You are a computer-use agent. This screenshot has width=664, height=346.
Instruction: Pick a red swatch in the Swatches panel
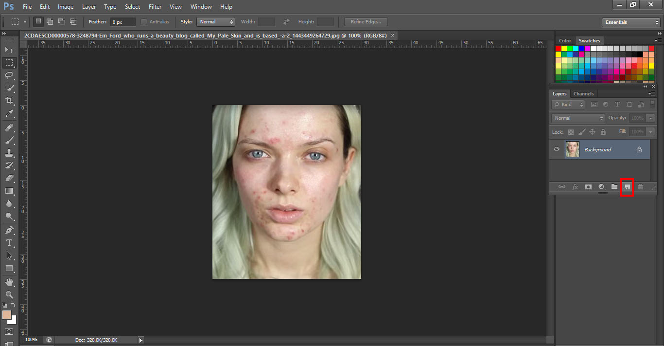[x=558, y=48]
